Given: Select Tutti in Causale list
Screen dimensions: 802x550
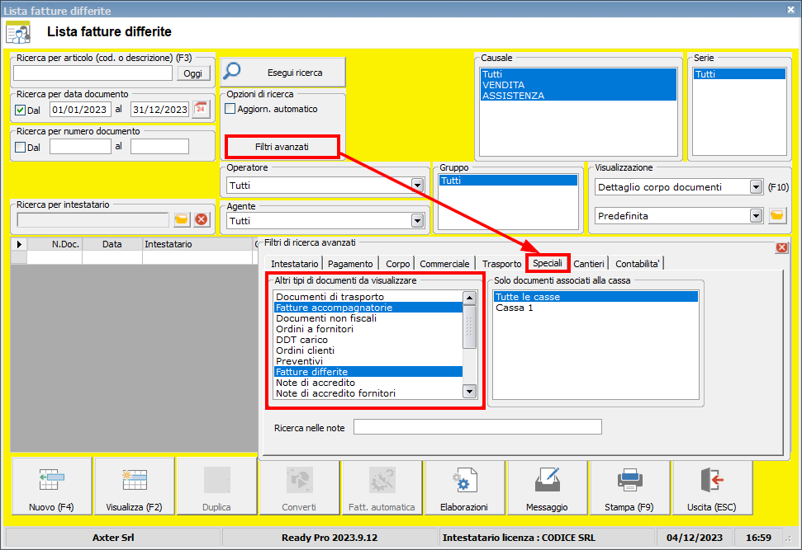Looking at the screenshot, I should coord(578,74).
